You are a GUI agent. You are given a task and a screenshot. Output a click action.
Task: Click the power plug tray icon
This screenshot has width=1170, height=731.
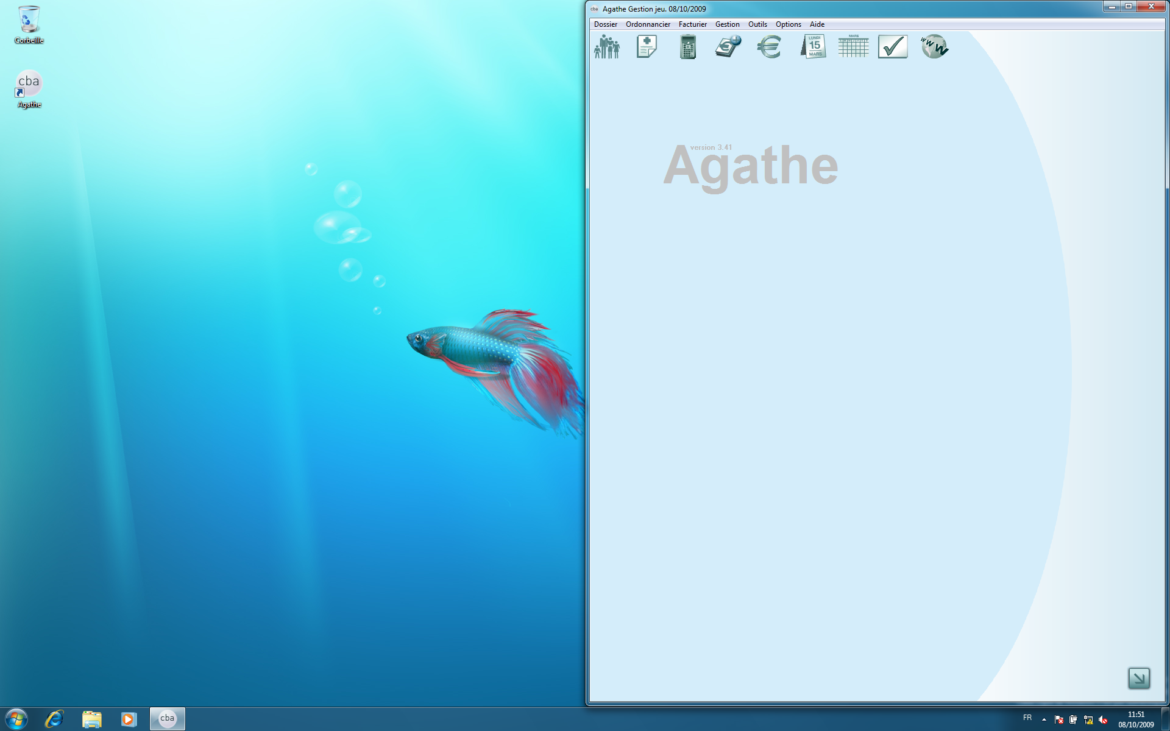[1074, 719]
